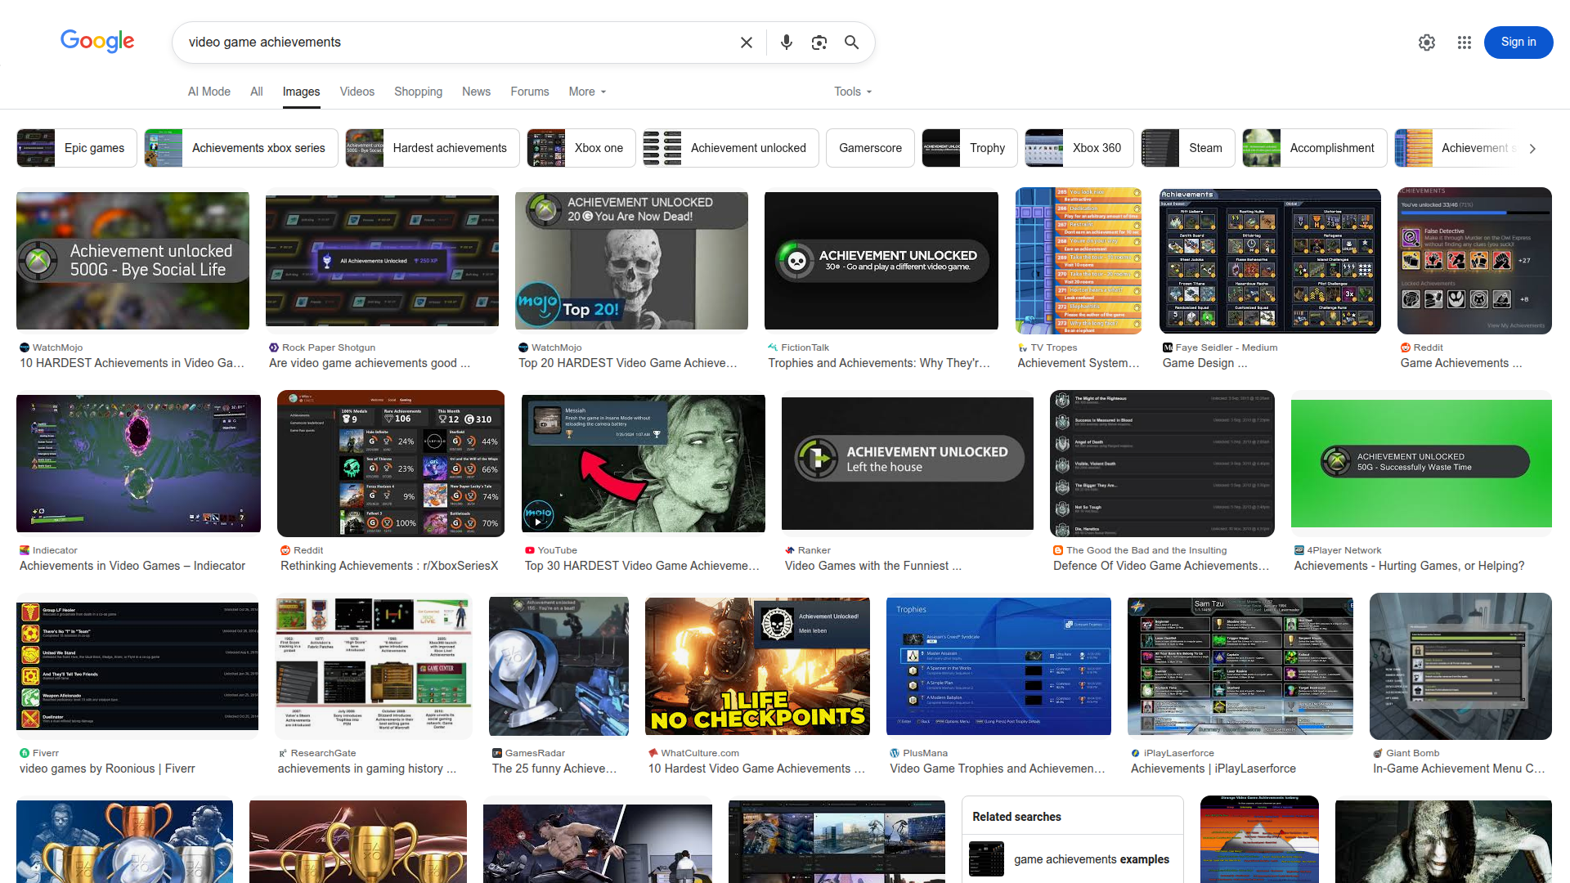Select Achievements xbox series chip
Image resolution: width=1570 pixels, height=883 pixels.
point(241,148)
